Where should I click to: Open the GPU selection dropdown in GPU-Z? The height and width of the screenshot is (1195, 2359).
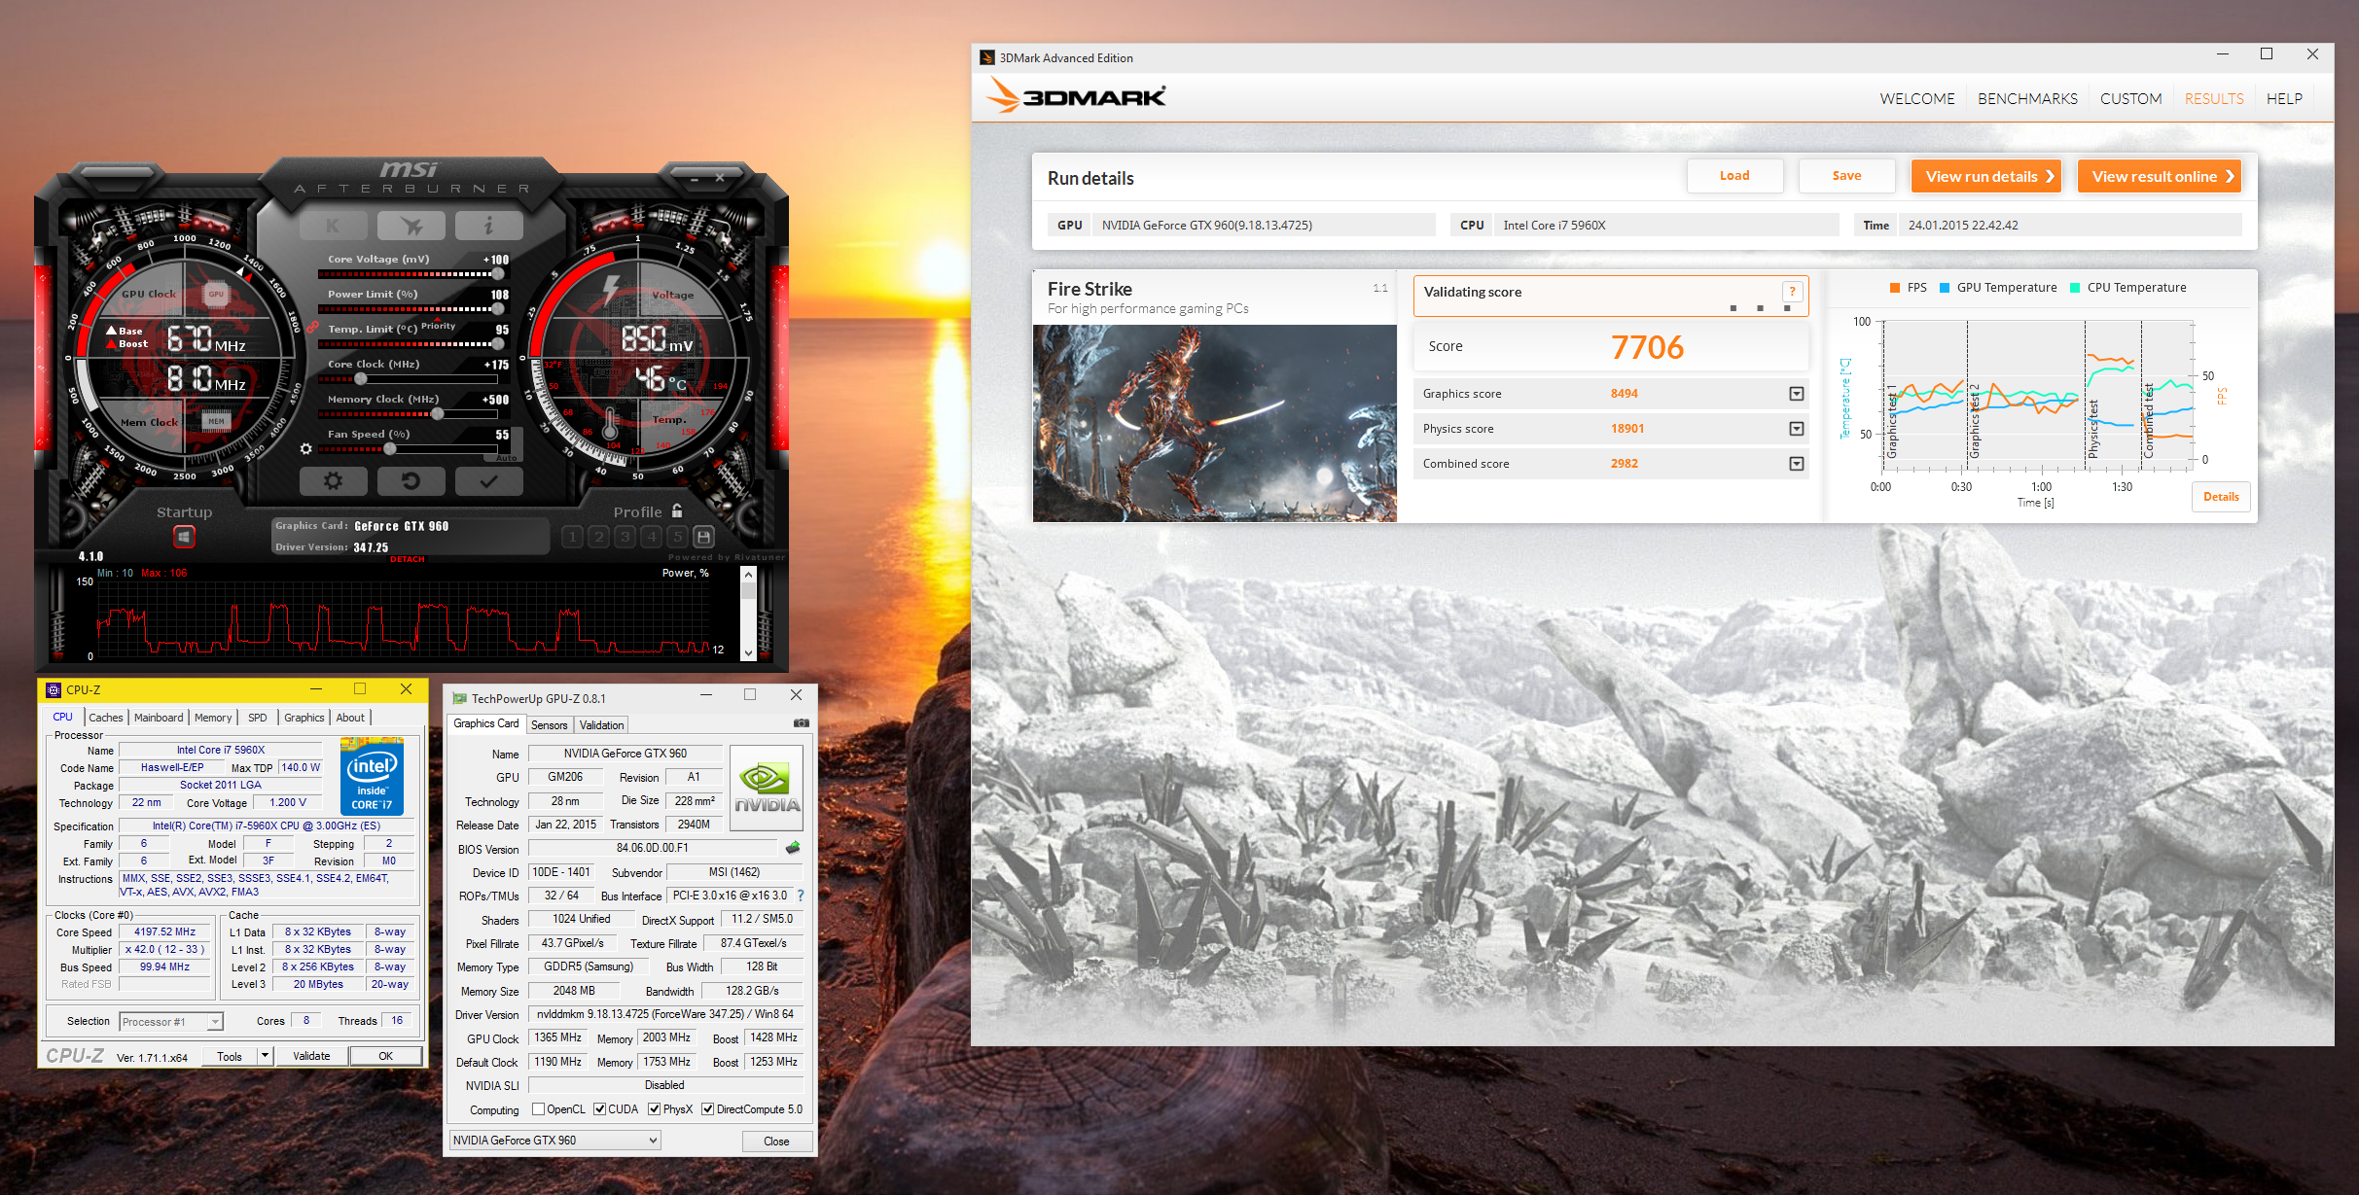pos(554,1141)
